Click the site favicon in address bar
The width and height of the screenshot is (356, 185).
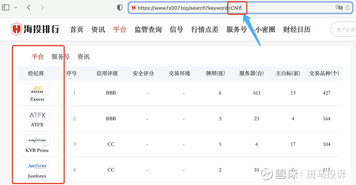pos(134,8)
